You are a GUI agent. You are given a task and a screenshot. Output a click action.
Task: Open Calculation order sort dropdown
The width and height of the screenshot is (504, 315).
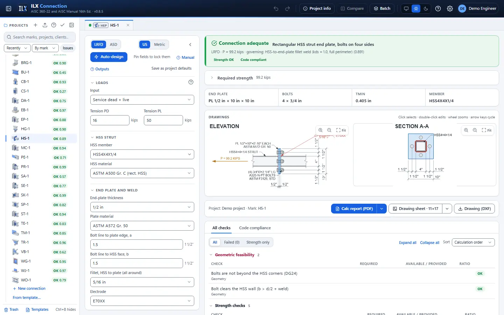(473, 242)
